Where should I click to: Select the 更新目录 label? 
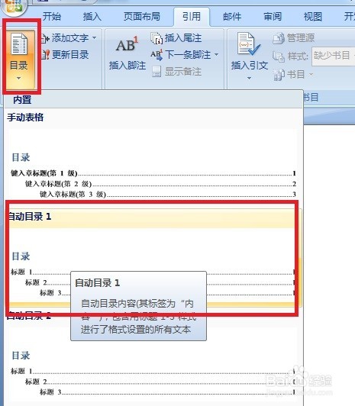pos(70,55)
